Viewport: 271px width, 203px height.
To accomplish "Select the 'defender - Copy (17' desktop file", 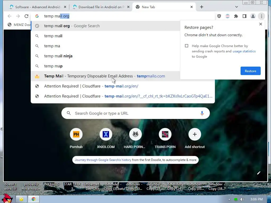I will tap(155, 186).
